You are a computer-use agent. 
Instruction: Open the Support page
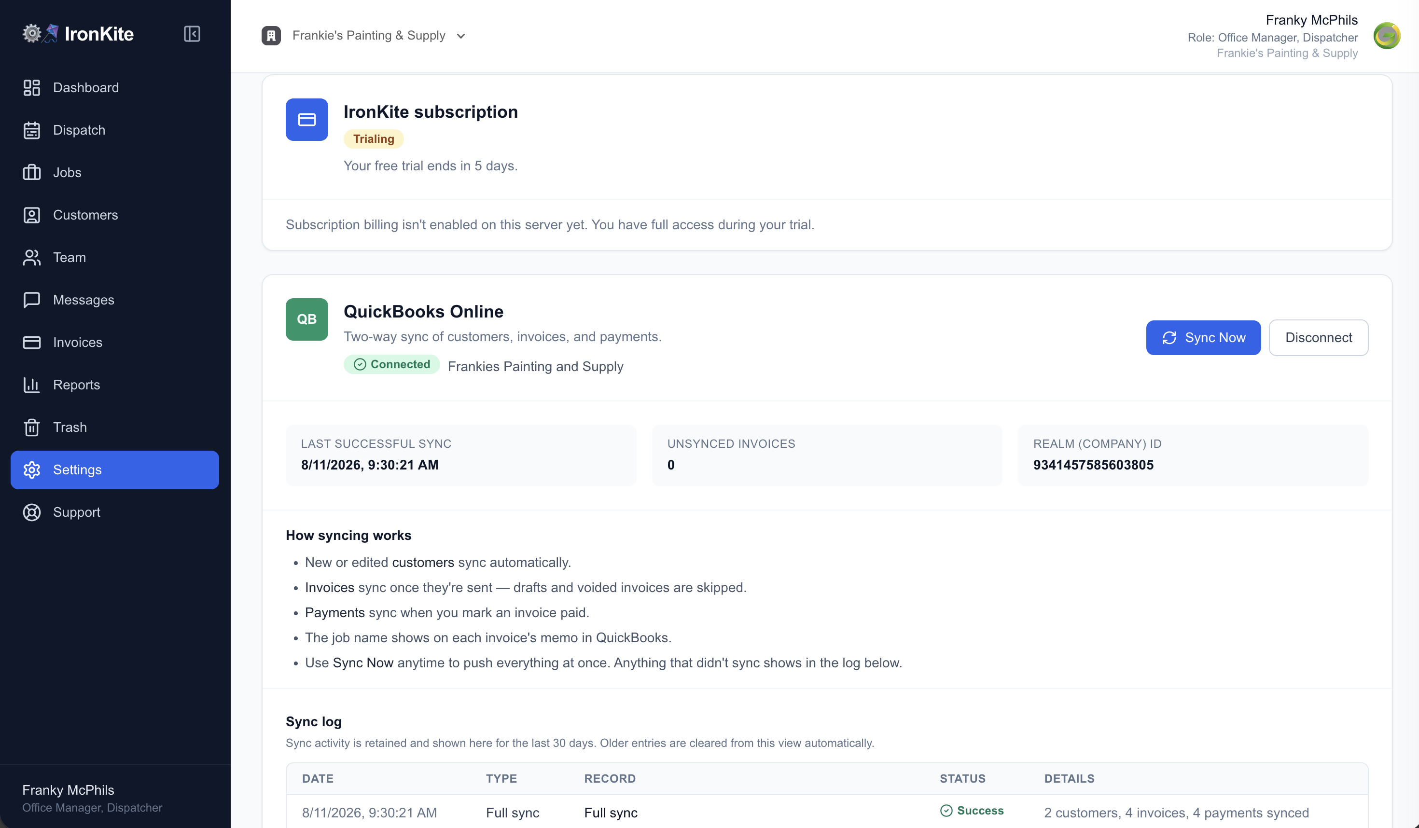(x=115, y=512)
